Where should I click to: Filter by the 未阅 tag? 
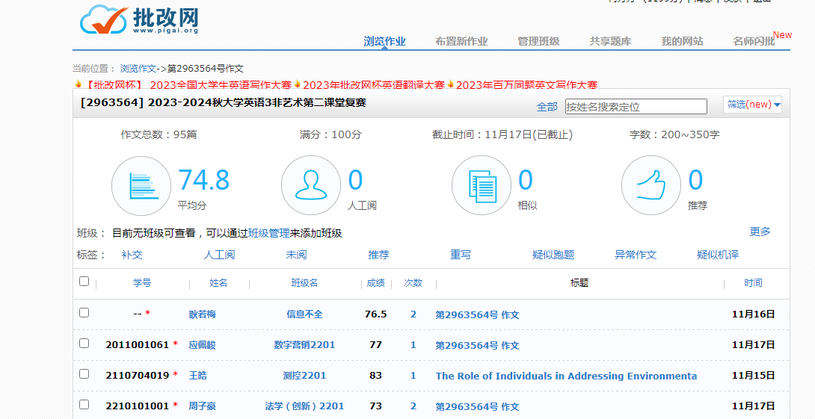click(296, 255)
